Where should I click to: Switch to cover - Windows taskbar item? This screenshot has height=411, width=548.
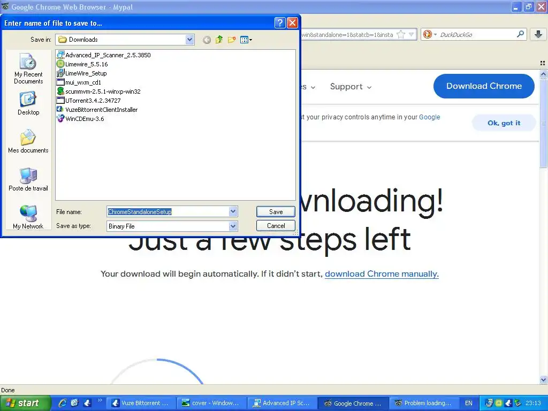[211, 403]
